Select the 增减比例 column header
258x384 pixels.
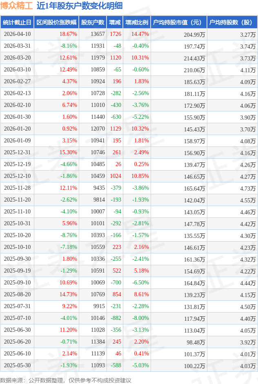point(137,22)
